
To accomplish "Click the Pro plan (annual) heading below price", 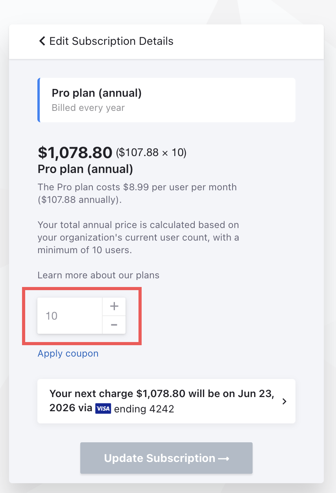I will [85, 169].
